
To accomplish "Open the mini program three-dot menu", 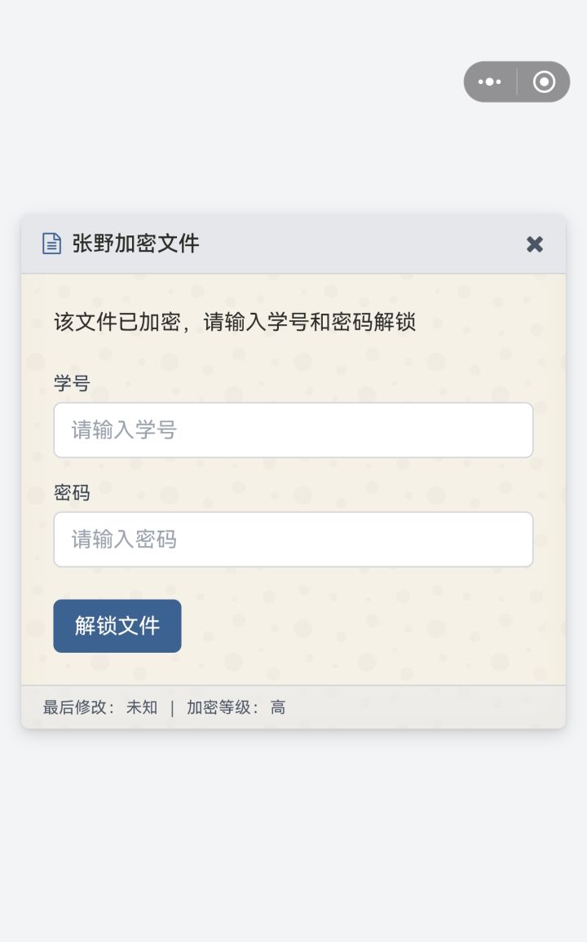I will [x=490, y=81].
